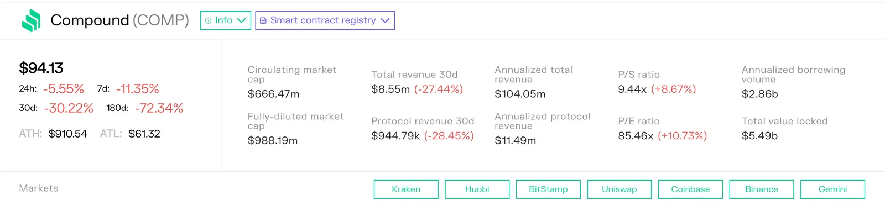Screen dimensions: 885x206
Task: Open the Kraken market
Action: [406, 189]
